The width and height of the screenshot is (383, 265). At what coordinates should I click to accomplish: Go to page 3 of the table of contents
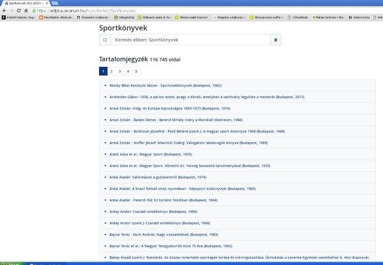click(x=120, y=71)
